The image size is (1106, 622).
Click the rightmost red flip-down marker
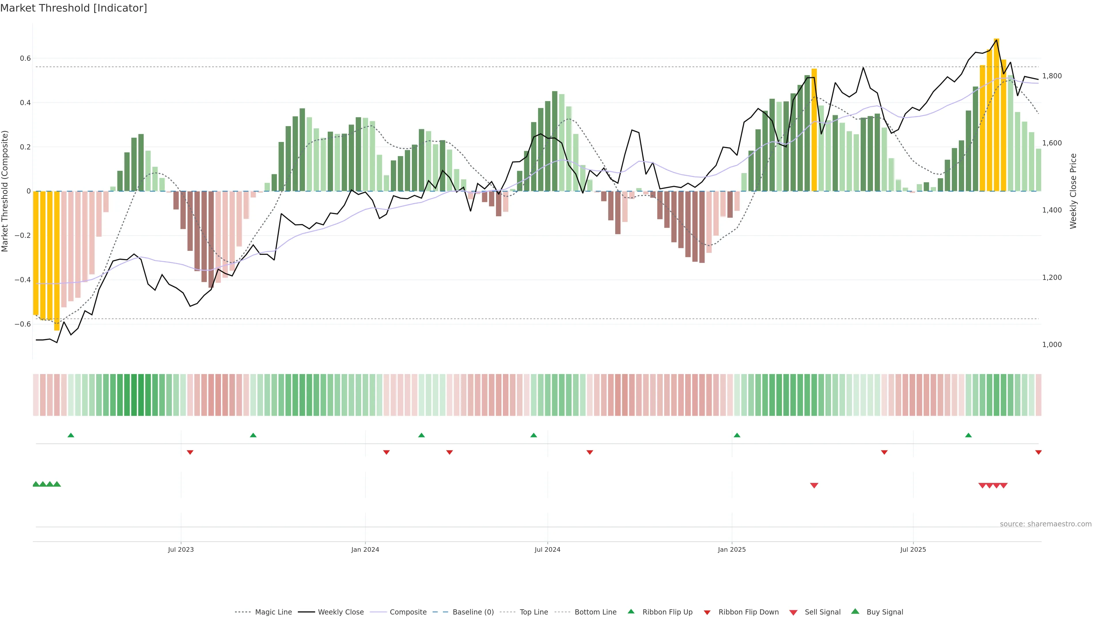(1038, 452)
